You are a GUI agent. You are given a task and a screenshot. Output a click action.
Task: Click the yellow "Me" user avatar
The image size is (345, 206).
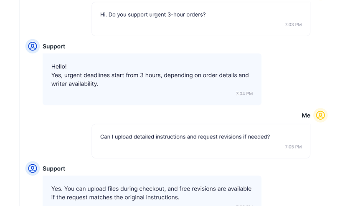(x=320, y=116)
